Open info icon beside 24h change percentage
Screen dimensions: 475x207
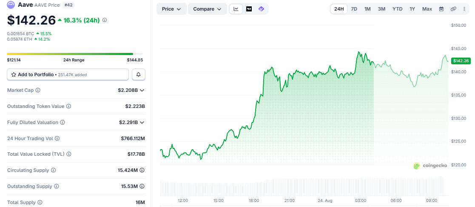pos(105,20)
